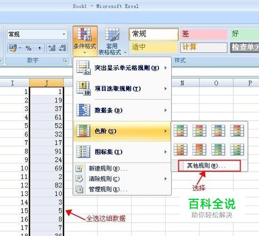Image resolution: width=259 pixels, height=236 pixels.
Task: Open the accounting format dropdown arrow
Action: tap(20, 48)
